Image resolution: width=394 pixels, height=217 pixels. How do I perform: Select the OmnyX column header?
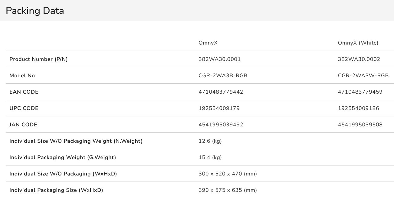pos(208,43)
